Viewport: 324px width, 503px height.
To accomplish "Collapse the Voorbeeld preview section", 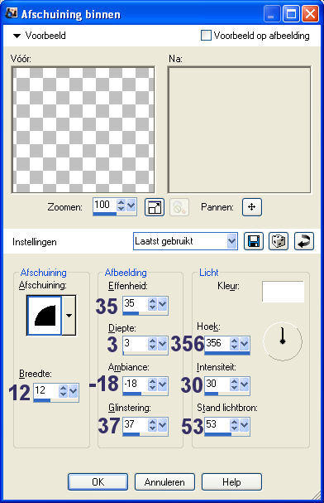I will click(x=17, y=36).
